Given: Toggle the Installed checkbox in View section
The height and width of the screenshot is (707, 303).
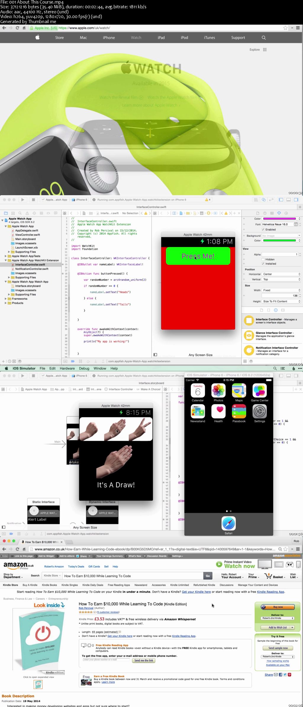Looking at the screenshot, I should pos(263,264).
